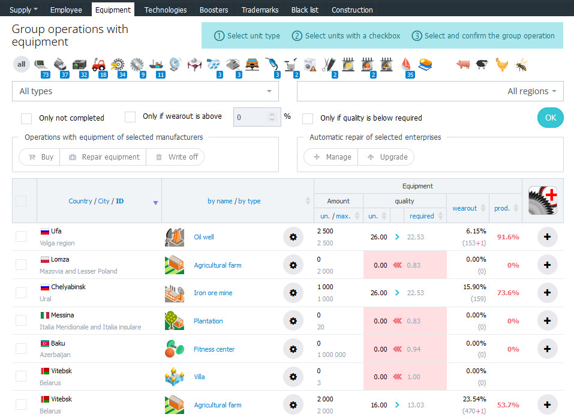Switch to the Technologies tab
Viewport: 574px width, 417px height.
pos(166,10)
